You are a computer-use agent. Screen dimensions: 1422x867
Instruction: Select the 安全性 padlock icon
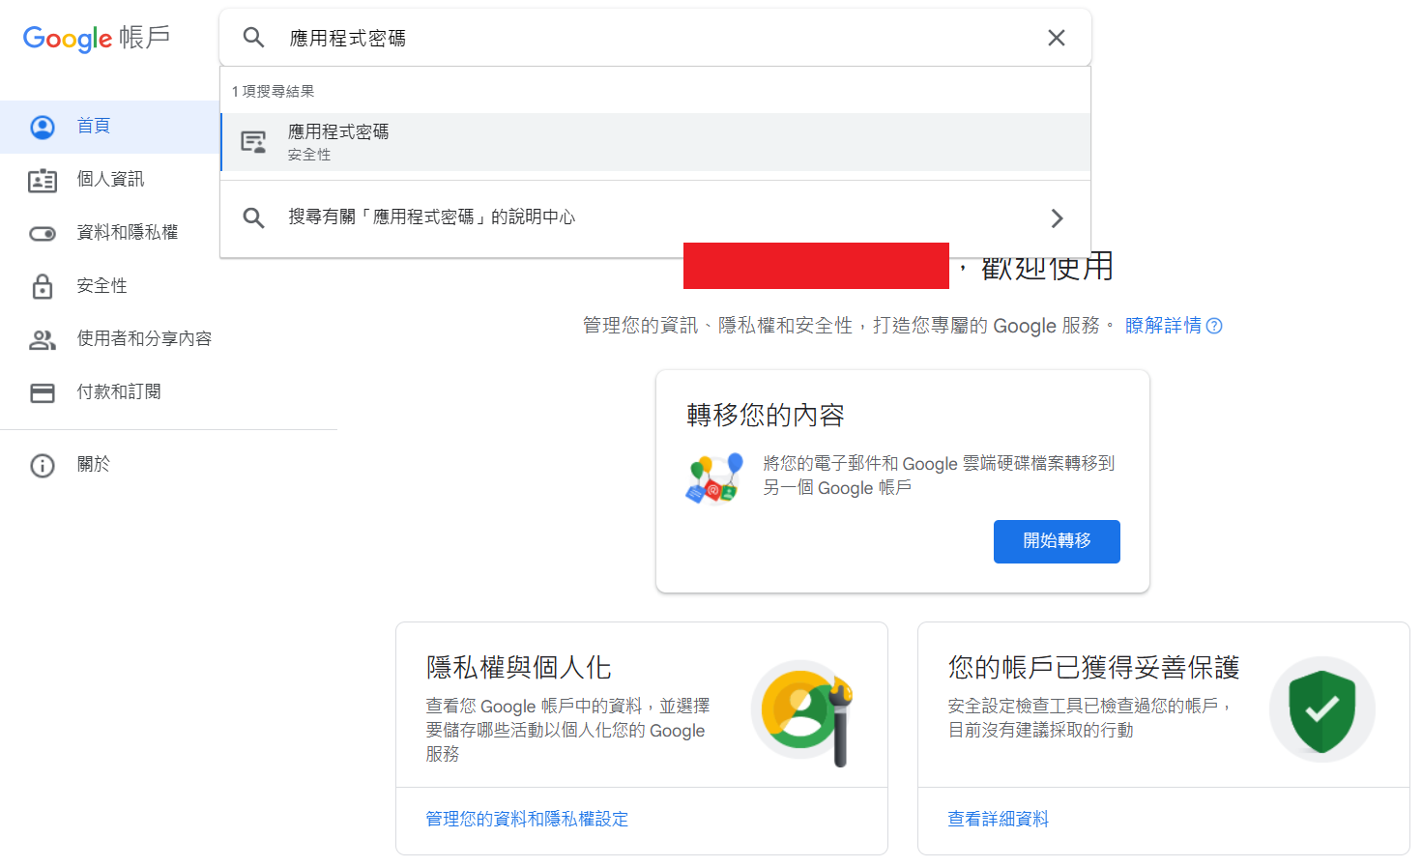tap(42, 285)
